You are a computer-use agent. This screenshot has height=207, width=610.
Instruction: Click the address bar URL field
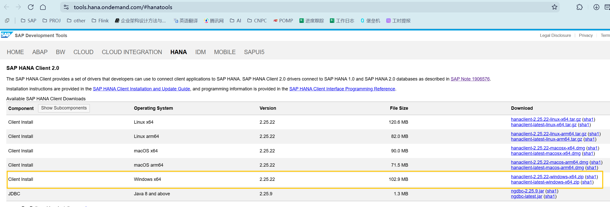[310, 7]
